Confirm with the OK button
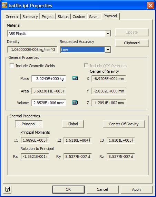This screenshot has height=197, width=156. point(68,189)
